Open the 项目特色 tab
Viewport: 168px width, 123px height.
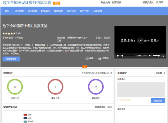click(x=72, y=11)
